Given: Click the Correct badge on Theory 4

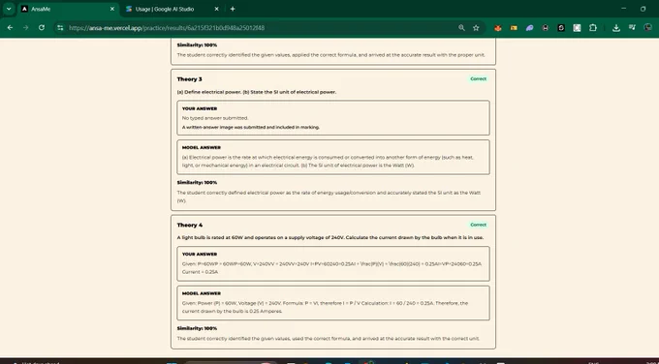Looking at the screenshot, I should pos(479,225).
